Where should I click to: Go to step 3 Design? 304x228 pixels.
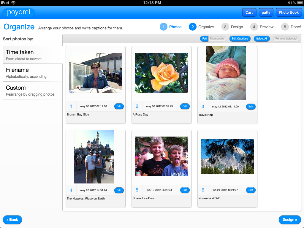[x=232, y=27]
